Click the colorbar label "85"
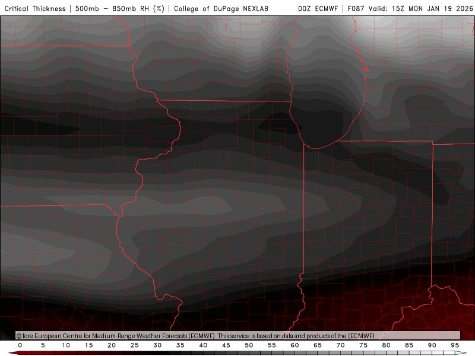 409,345
